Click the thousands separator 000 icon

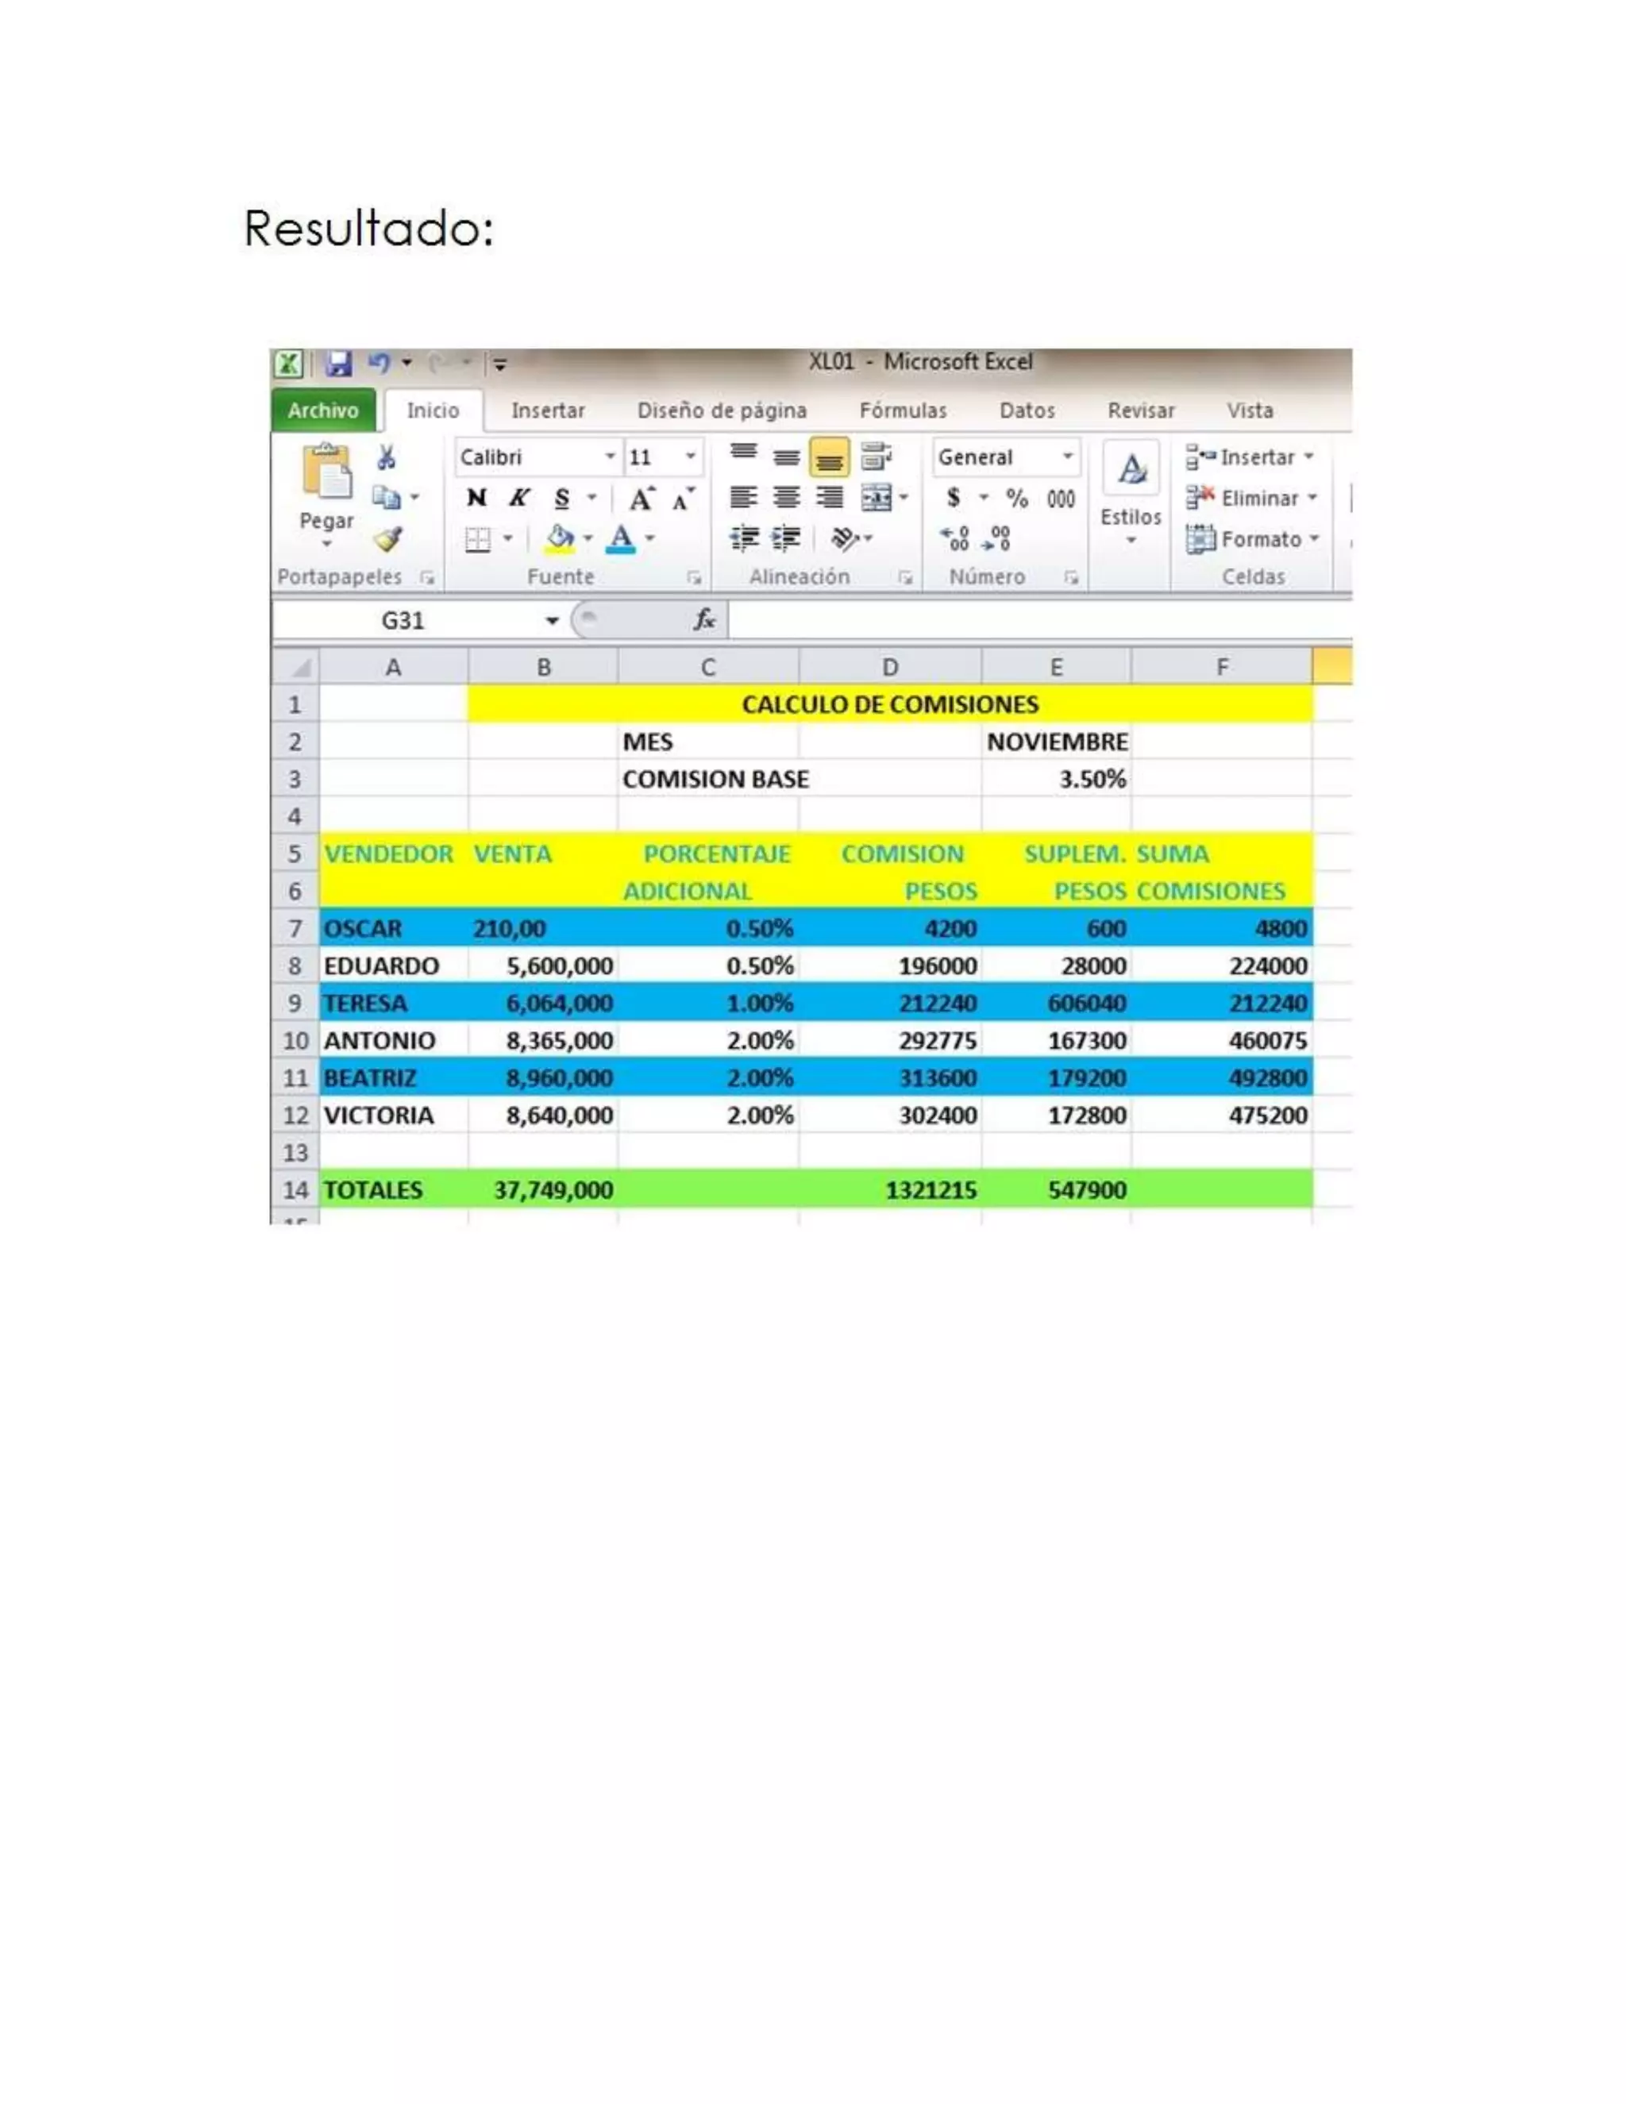[x=1061, y=499]
